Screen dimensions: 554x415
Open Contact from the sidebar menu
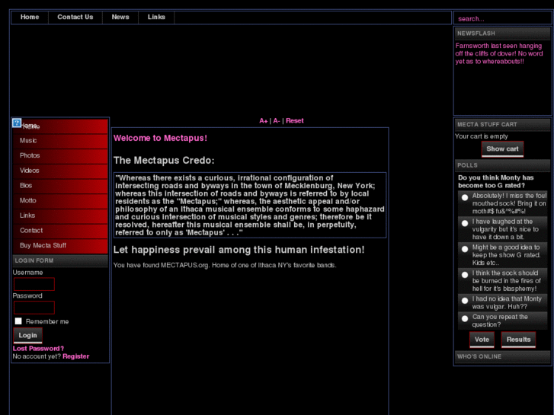(60, 231)
